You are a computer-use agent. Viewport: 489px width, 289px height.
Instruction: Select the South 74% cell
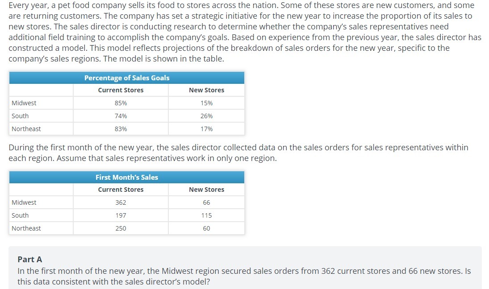pyautogui.click(x=121, y=116)
